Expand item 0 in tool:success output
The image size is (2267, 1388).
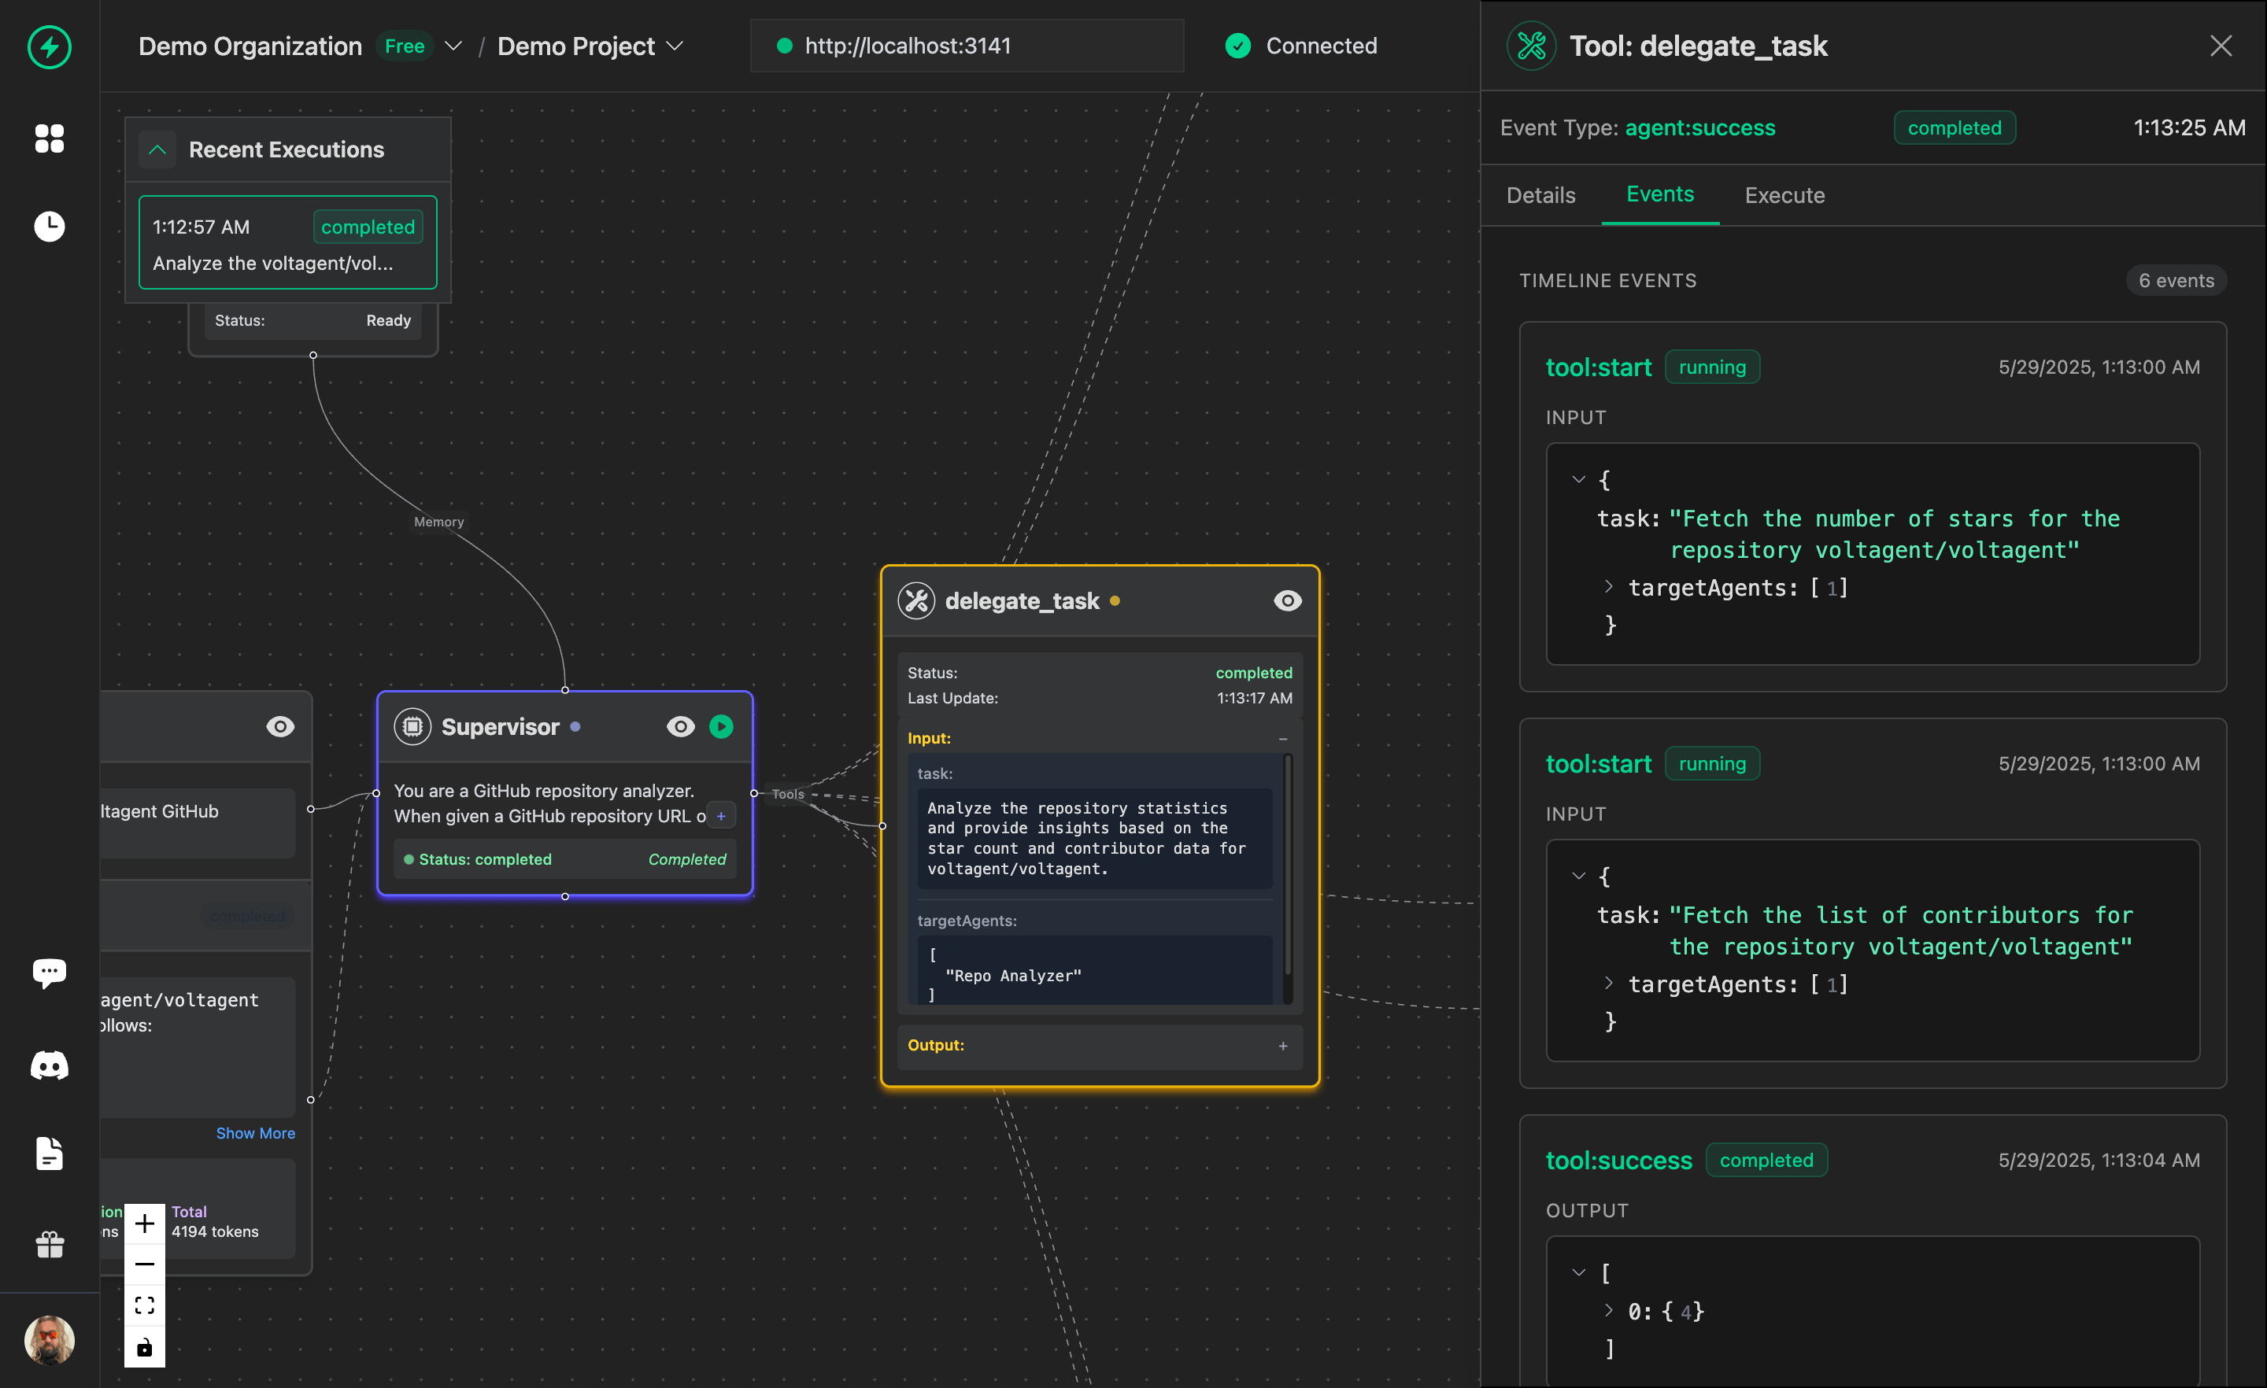pyautogui.click(x=1608, y=1311)
